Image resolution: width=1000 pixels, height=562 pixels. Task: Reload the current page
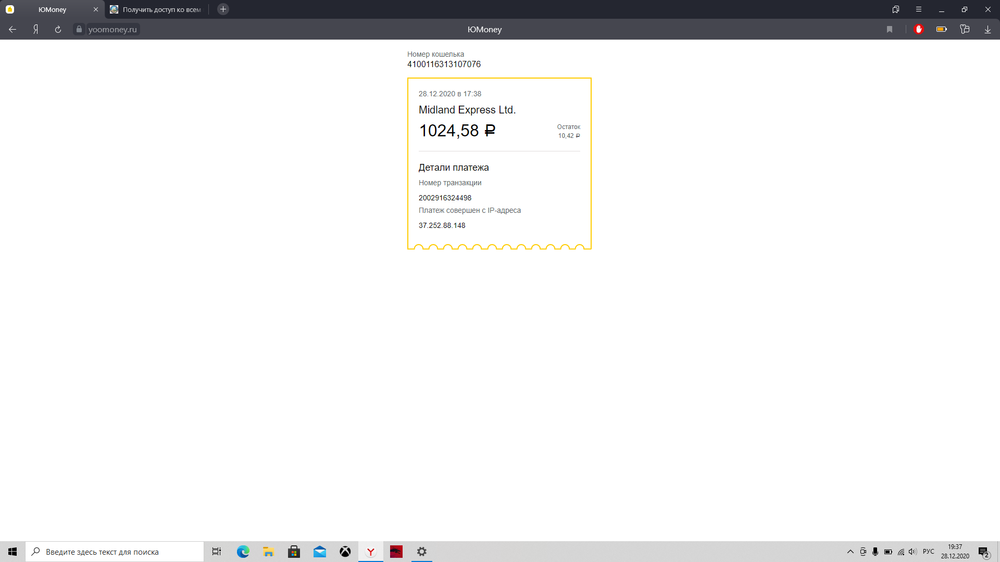click(x=58, y=30)
